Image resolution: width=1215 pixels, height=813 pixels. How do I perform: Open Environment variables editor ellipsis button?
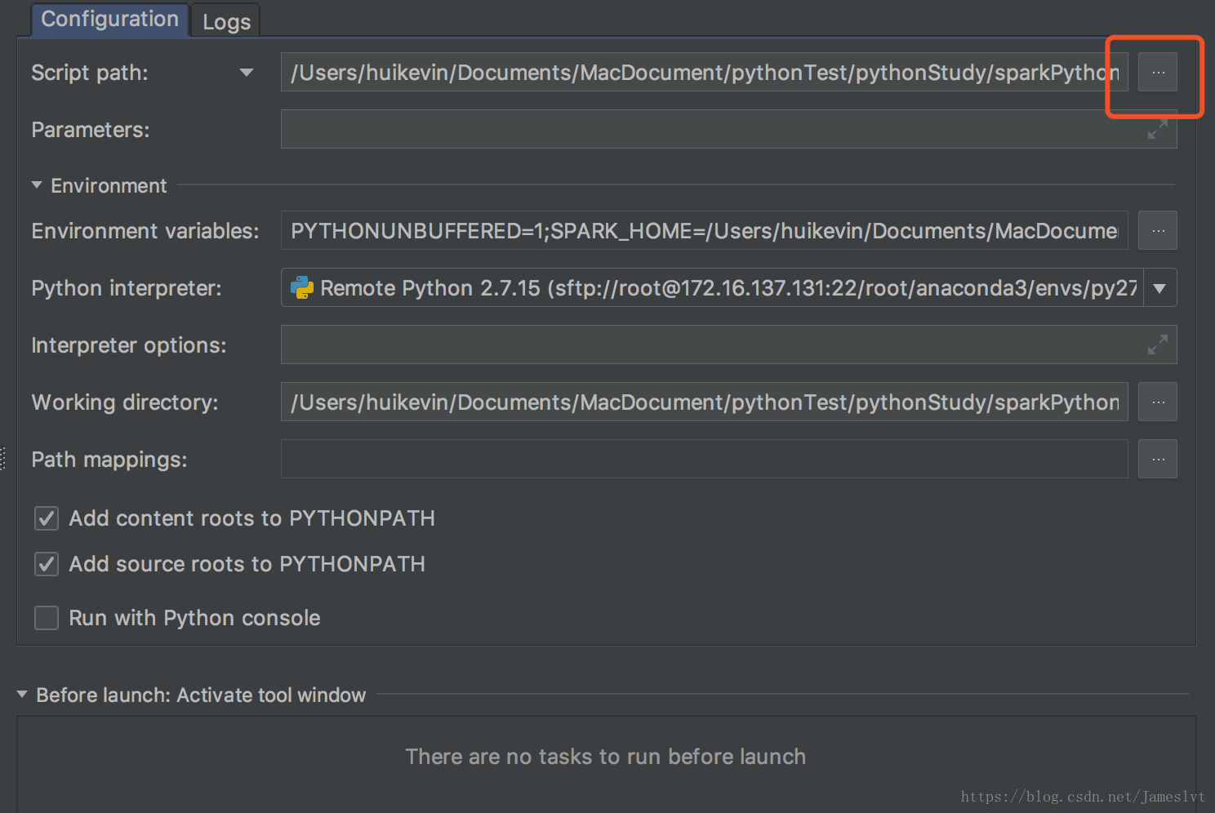click(x=1158, y=230)
